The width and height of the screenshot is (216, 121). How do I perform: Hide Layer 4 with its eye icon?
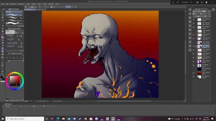pyautogui.click(x=193, y=20)
